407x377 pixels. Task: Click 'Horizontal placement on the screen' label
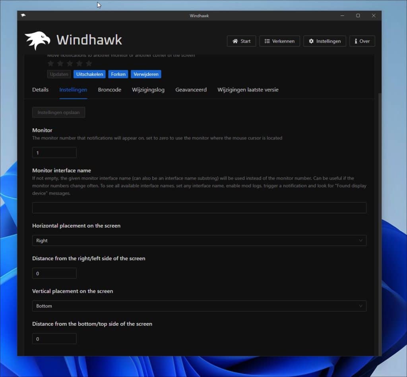tap(76, 226)
